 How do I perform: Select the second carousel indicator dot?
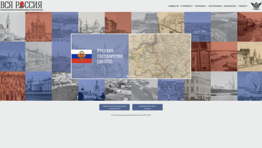click(x=130, y=76)
